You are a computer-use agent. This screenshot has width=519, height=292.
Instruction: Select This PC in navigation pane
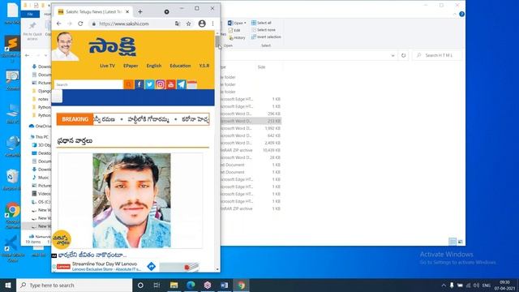click(x=40, y=137)
